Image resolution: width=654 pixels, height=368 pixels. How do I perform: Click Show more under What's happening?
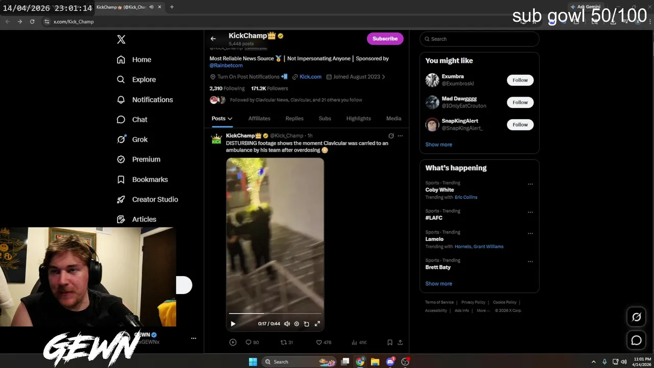point(438,284)
